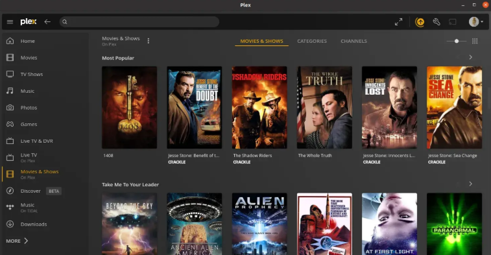
Task: Open TV Shows library label
Action: [32, 74]
